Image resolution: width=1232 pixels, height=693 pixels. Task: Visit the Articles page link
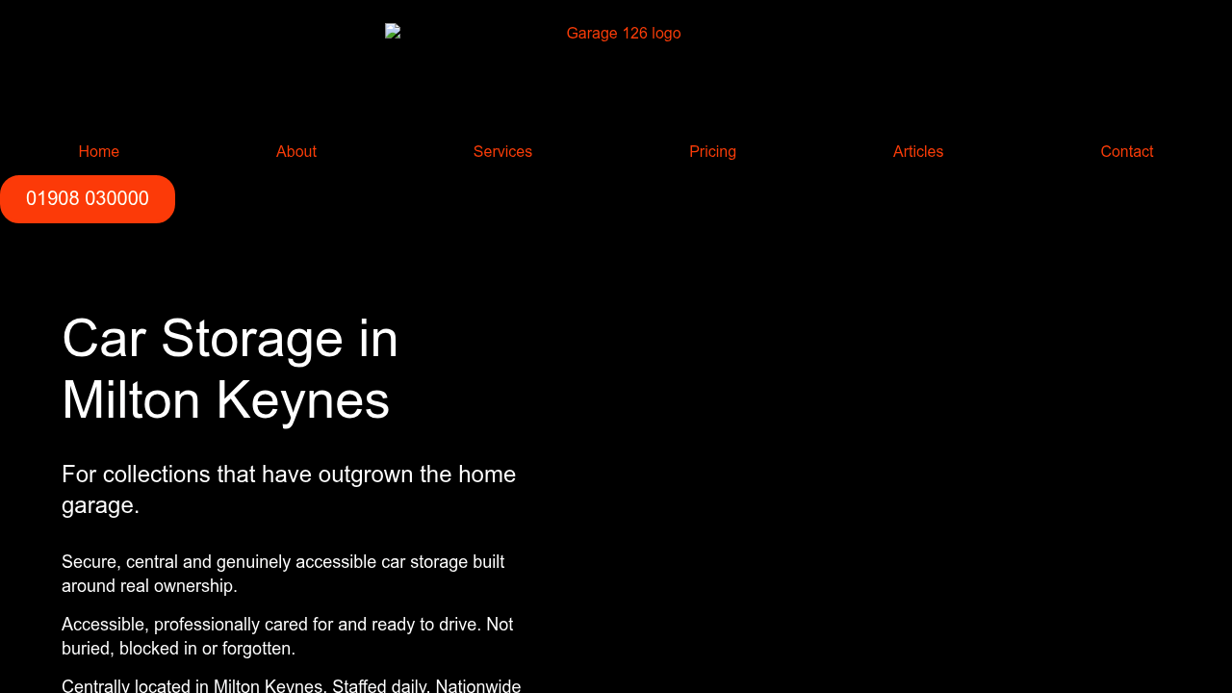tap(918, 151)
